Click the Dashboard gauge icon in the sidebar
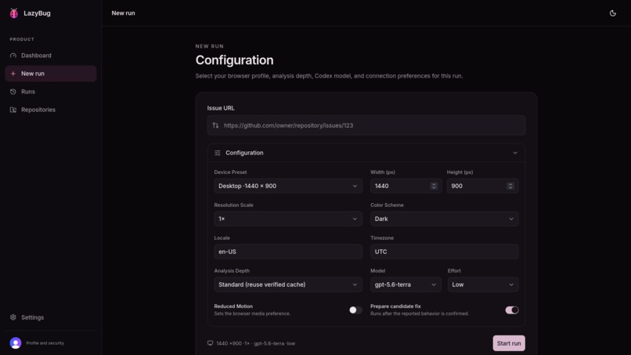Screen dimensions: 631x355 (x=13, y=55)
